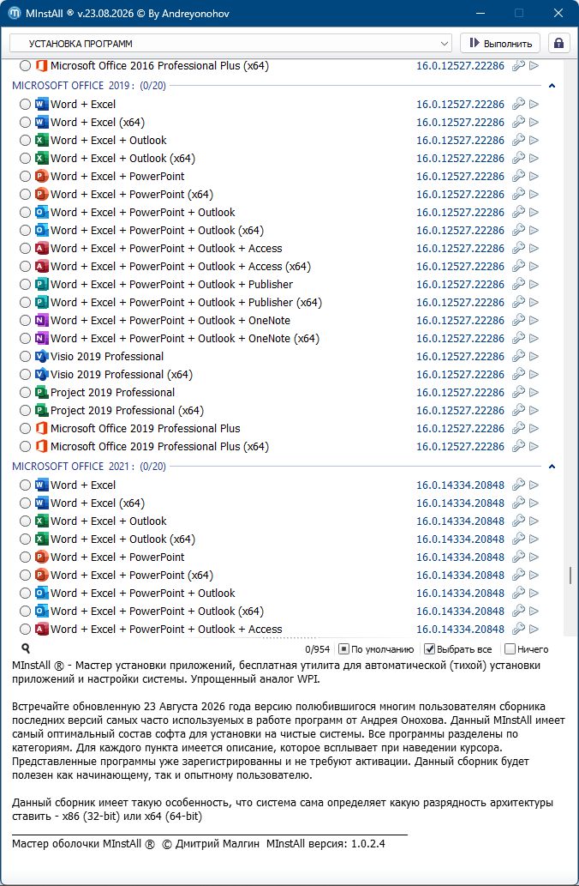This screenshot has height=886, width=579.
Task: Click key icon for Office 2021 Word+Excel+PowerPoint+Outlook+Access
Action: (518, 629)
